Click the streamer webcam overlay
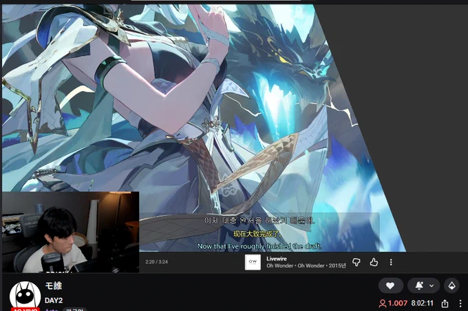468x311 pixels. coord(71,232)
